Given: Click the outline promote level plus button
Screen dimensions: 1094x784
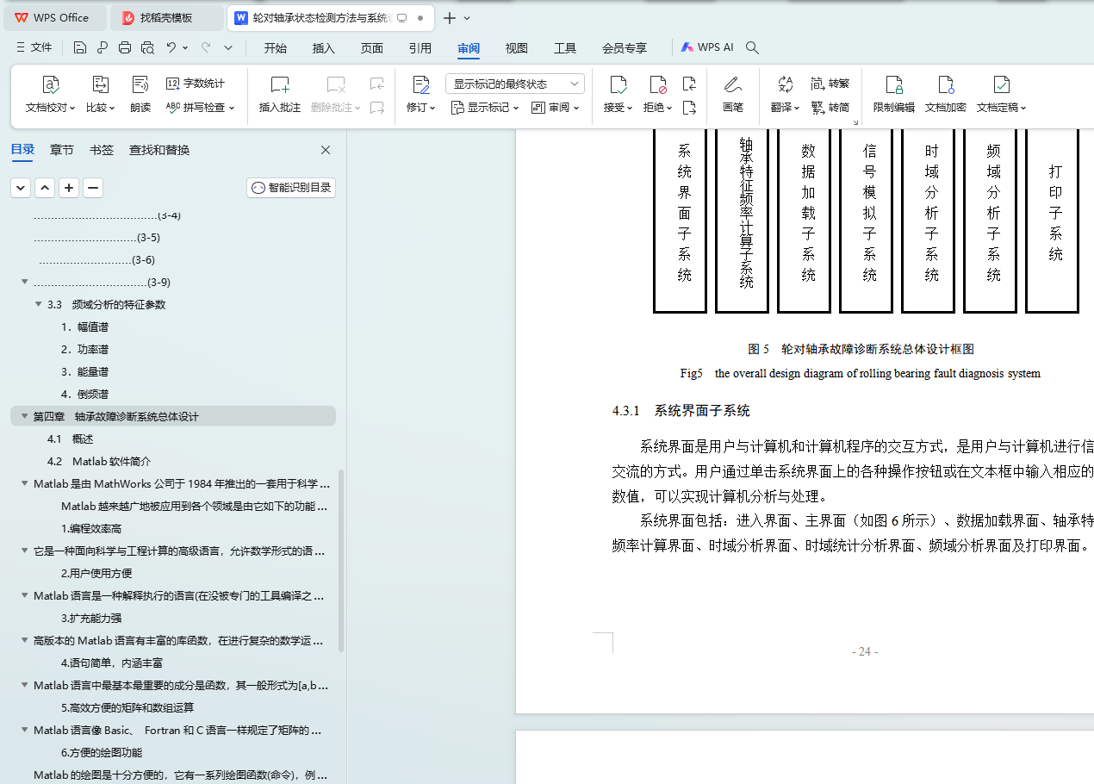Looking at the screenshot, I should pyautogui.click(x=69, y=188).
